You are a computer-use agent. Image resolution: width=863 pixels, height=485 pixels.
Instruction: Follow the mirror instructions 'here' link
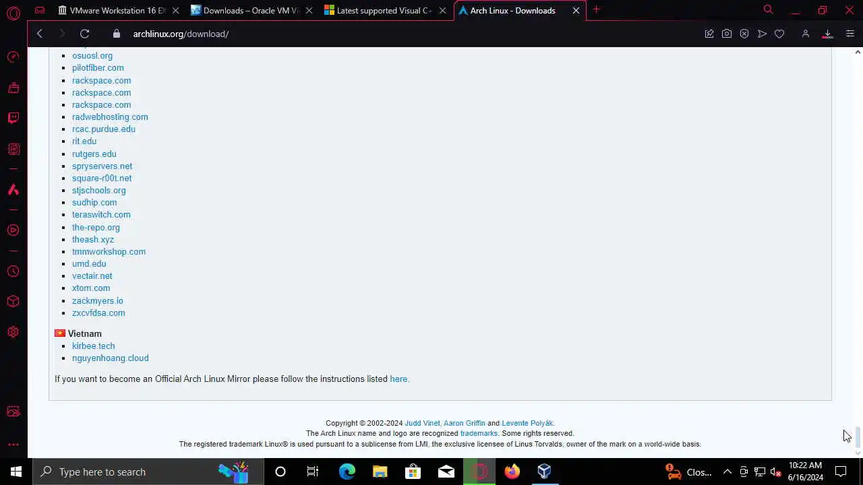398,379
